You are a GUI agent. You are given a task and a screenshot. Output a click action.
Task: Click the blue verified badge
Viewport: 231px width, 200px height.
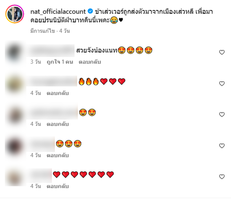tap(90, 11)
